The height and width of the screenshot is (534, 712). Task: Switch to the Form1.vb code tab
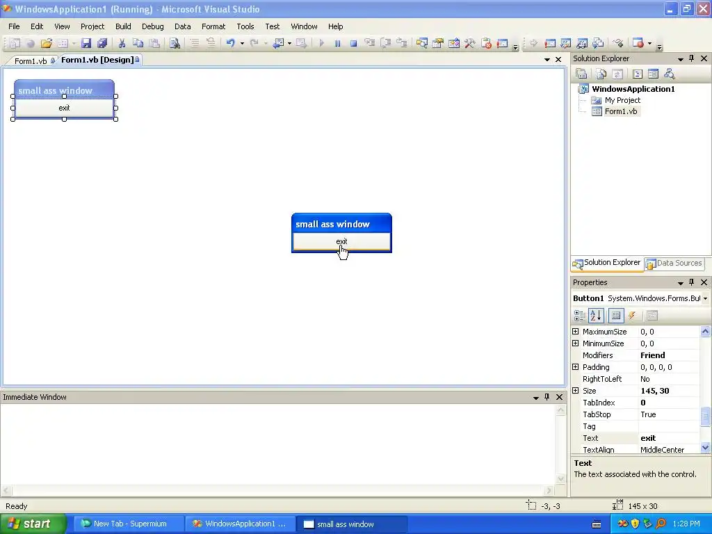pyautogui.click(x=31, y=61)
